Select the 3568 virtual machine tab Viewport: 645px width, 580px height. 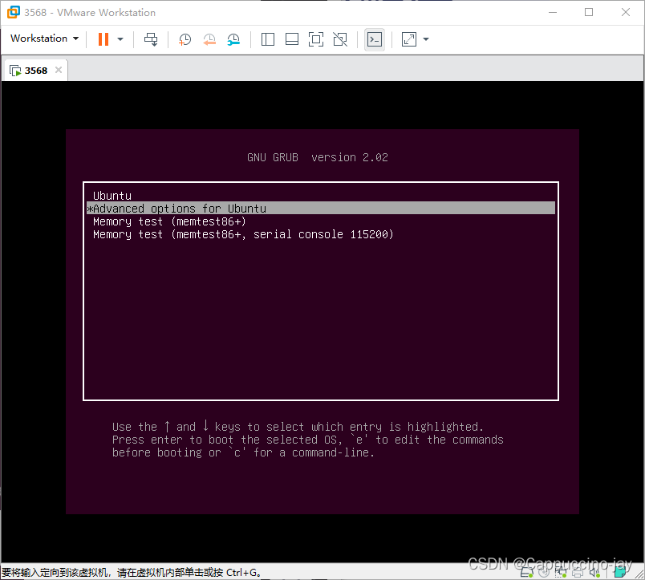[x=36, y=71]
